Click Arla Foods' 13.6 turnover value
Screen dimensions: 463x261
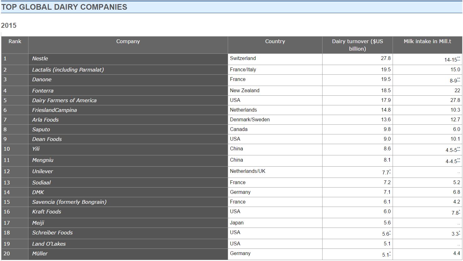click(x=386, y=120)
